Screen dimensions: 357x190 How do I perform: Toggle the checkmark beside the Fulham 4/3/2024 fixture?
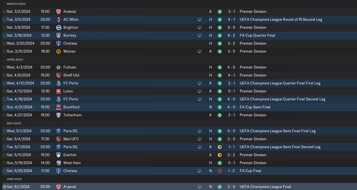coord(4,67)
